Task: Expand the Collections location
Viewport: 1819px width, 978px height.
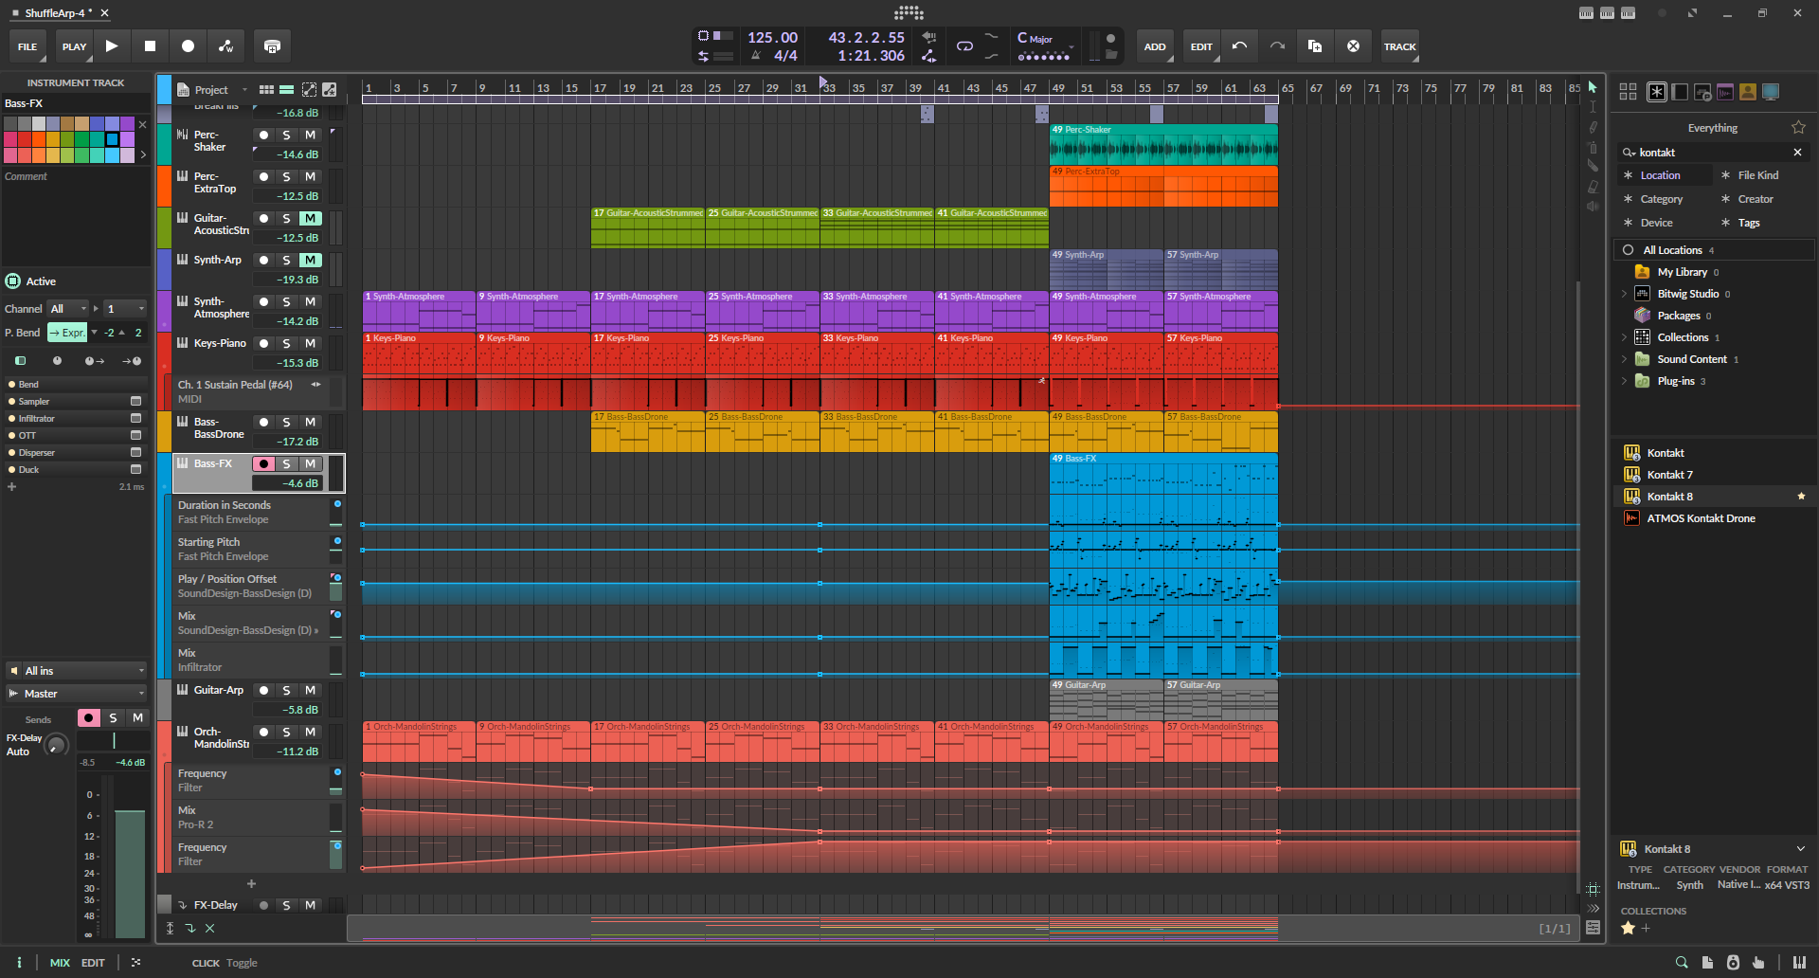Action: 1624,337
